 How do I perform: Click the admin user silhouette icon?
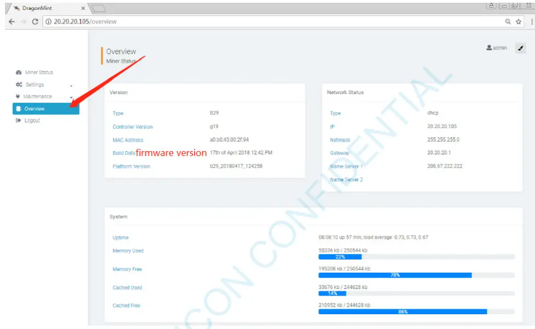coord(489,48)
